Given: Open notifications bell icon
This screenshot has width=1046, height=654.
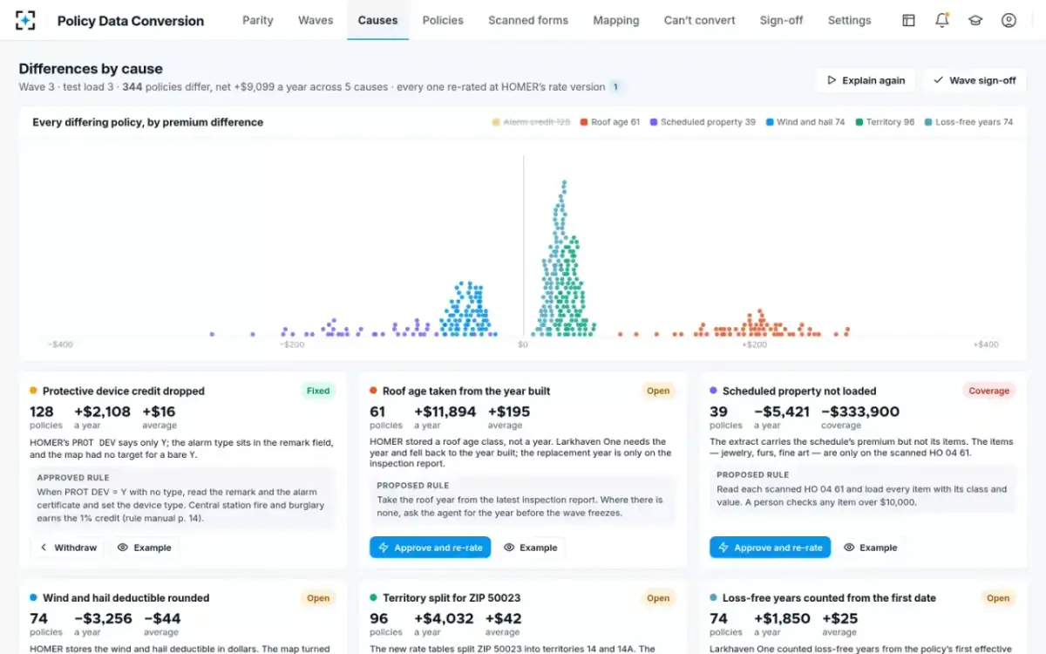Looking at the screenshot, I should click(x=942, y=20).
